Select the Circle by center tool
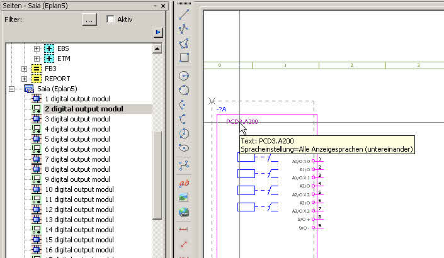Screen dimensions: 444x258 click(184, 76)
